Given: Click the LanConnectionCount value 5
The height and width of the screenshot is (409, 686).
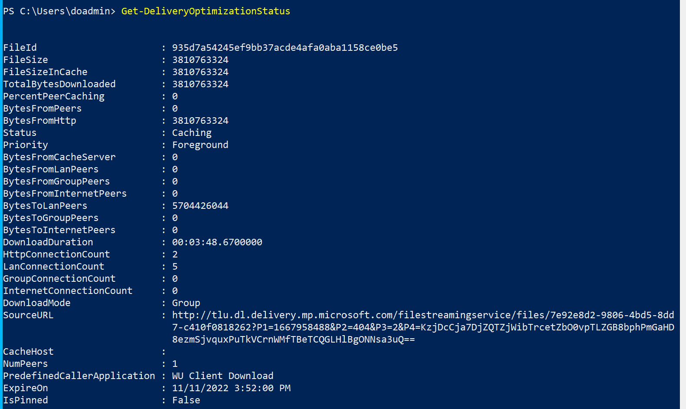Looking at the screenshot, I should pos(175,267).
